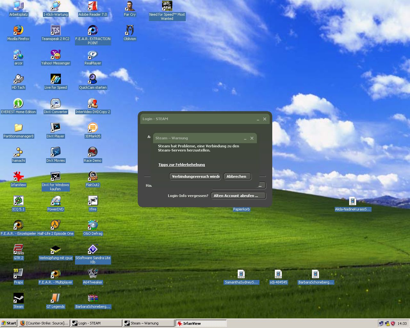Image resolution: width=410 pixels, height=328 pixels.
Task: Select the Alida-NadineKurassS AVI file
Action: pos(353,204)
